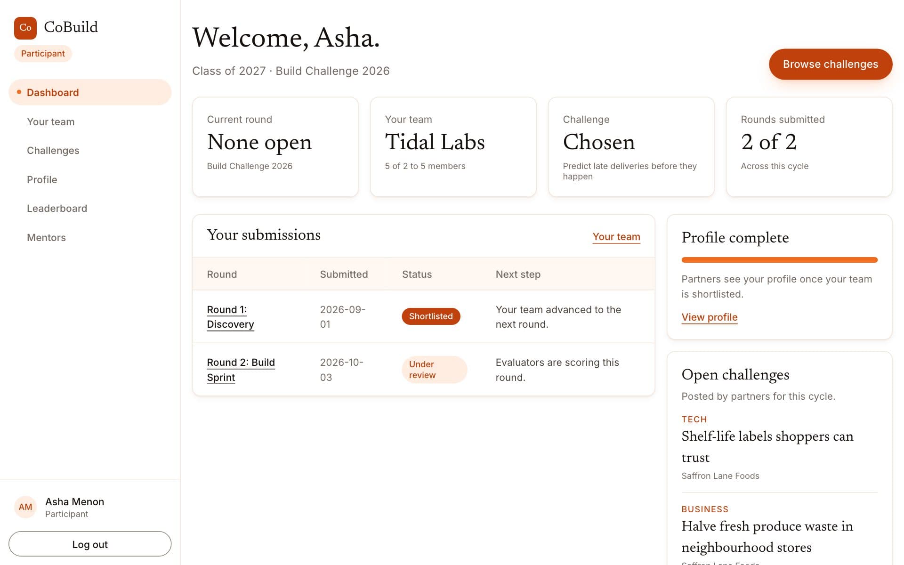Open the Round 2: Build Sprint link
Viewport: 904px width, 565px height.
(x=241, y=370)
